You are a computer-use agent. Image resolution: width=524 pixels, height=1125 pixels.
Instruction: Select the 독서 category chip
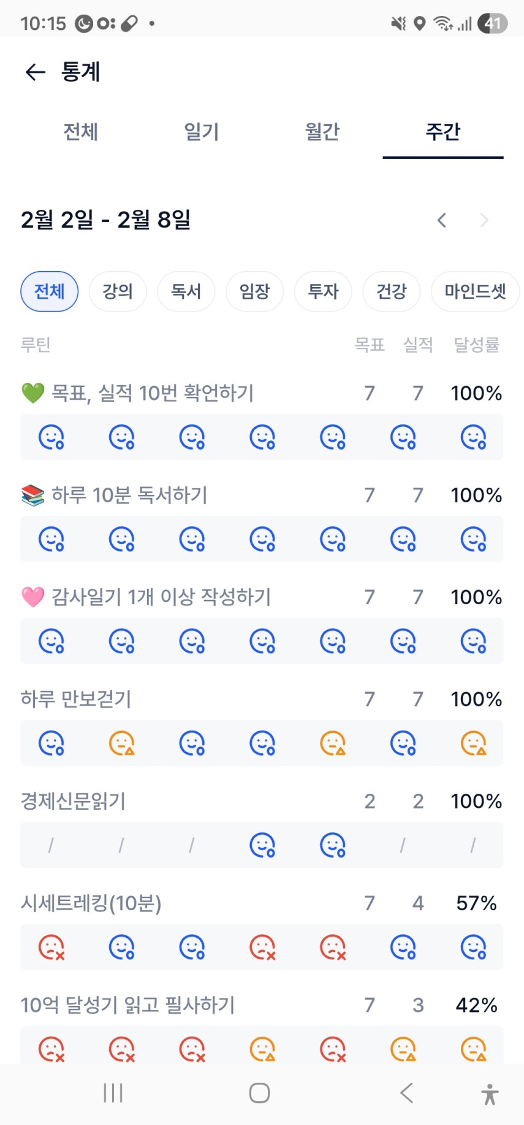pyautogui.click(x=186, y=291)
